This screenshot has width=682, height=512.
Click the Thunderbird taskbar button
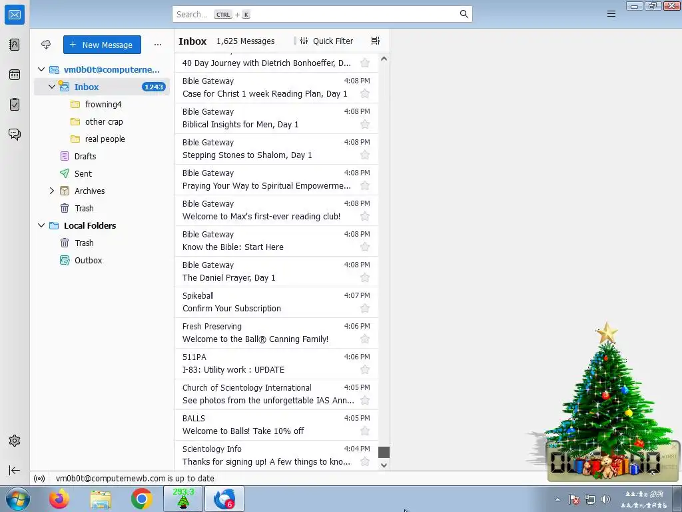[x=224, y=499]
